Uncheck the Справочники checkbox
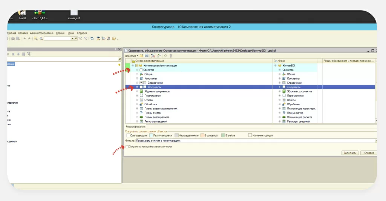This screenshot has height=201, width=386. pyautogui.click(x=141, y=83)
